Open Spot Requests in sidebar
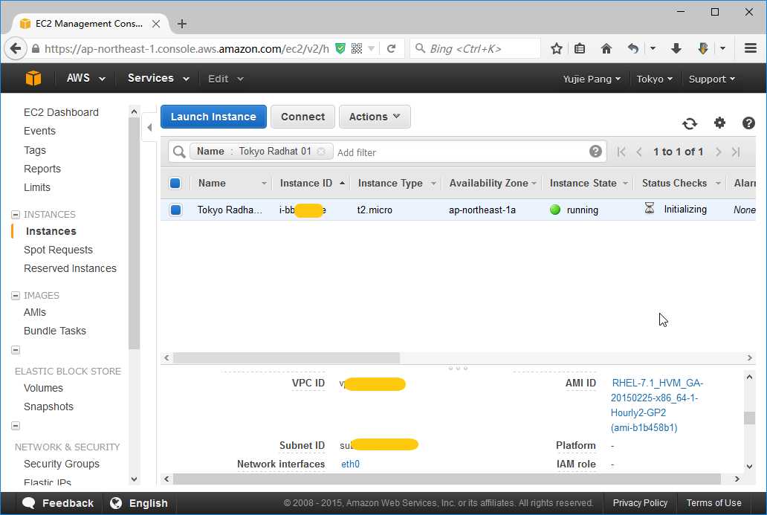 click(58, 250)
